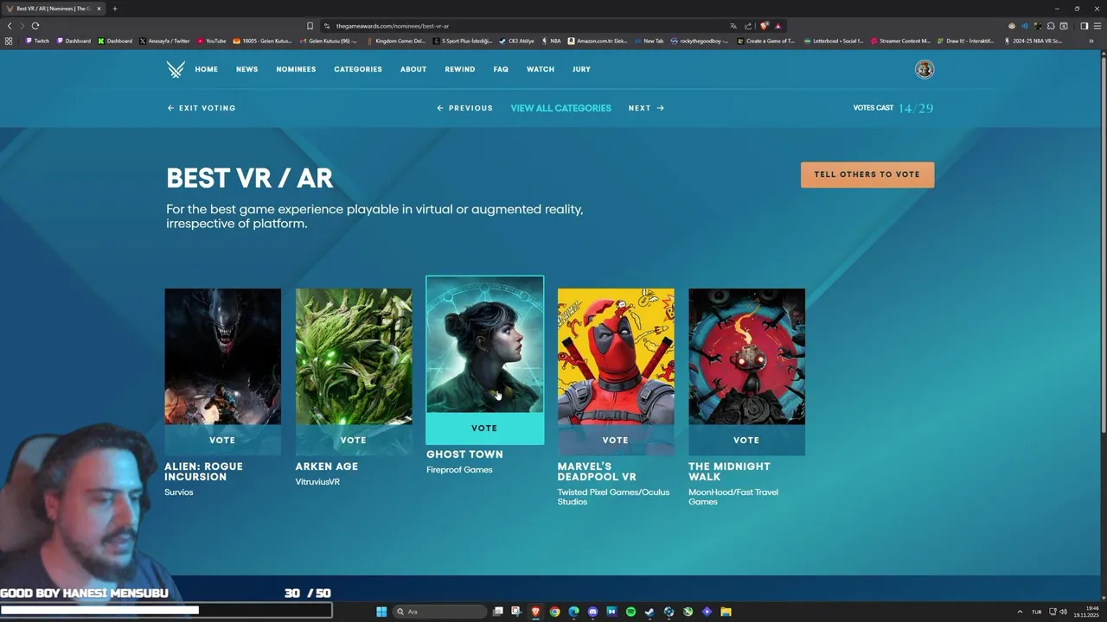
Task: Open the user profile avatar
Action: point(925,69)
